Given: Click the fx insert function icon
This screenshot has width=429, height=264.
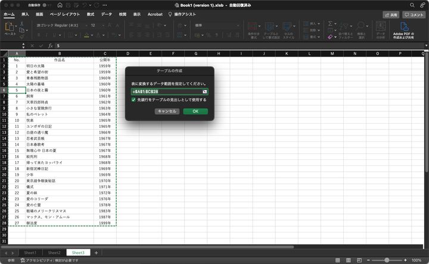Looking at the screenshot, I should pyautogui.click(x=50, y=45).
